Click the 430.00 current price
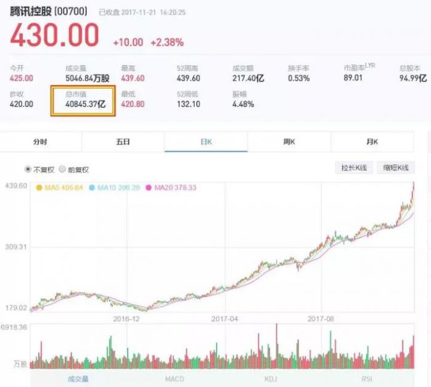Screen dimensions: 431x387 coord(54,36)
